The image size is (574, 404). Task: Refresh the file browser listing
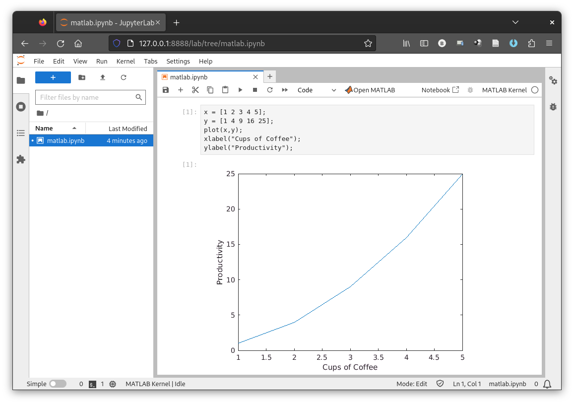pyautogui.click(x=124, y=77)
